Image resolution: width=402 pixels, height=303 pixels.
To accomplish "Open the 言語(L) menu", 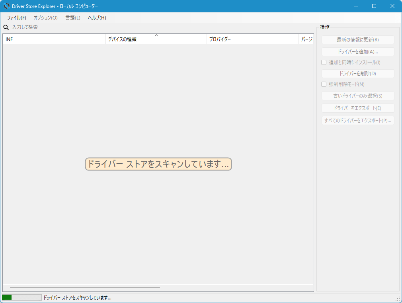I will 73,18.
